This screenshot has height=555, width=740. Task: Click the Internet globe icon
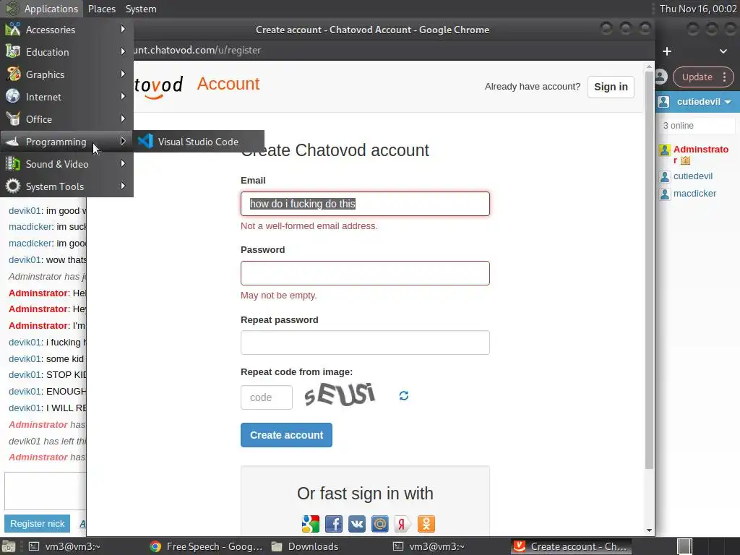pos(13,96)
